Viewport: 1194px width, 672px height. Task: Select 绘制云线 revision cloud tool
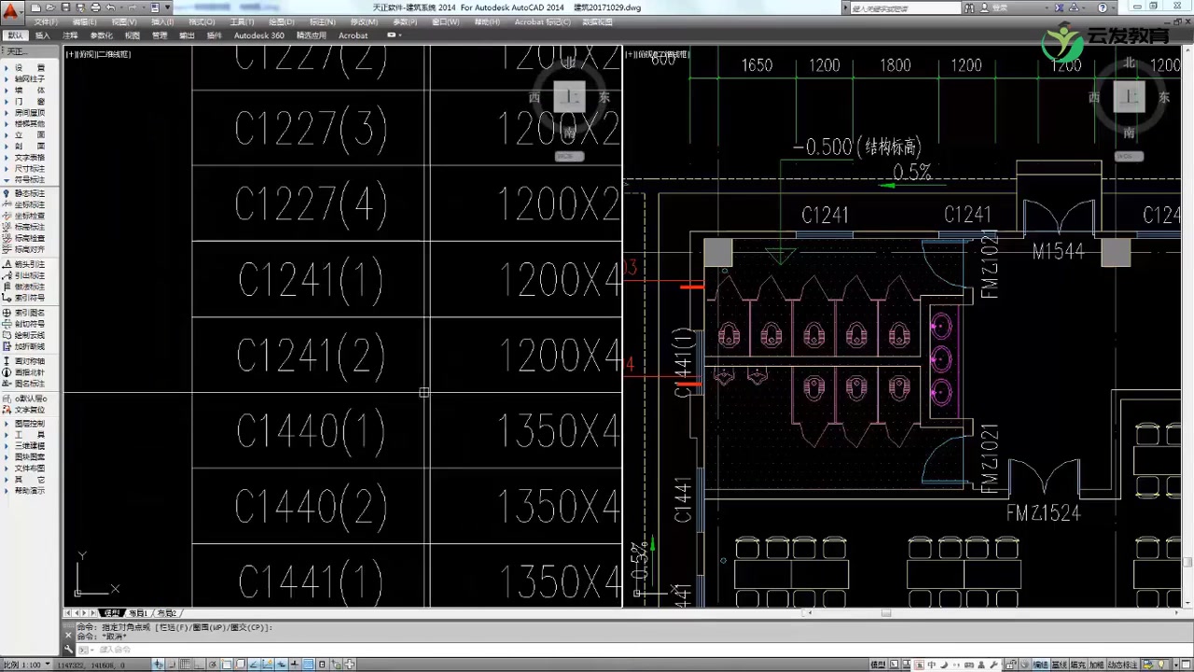coord(24,335)
